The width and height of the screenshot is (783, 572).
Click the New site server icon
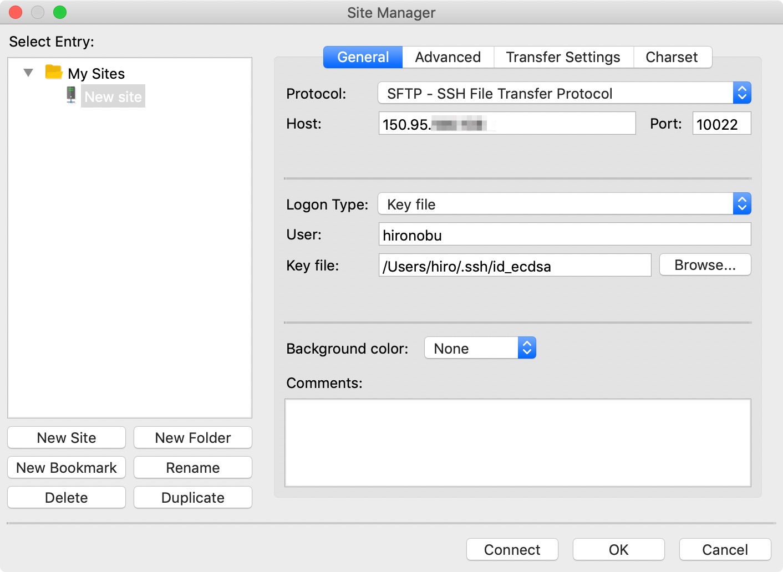[x=71, y=95]
